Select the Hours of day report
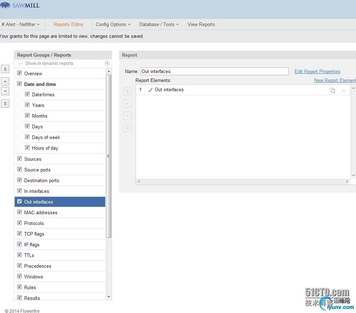Screen dimensions: 356x313 pyautogui.click(x=64, y=148)
